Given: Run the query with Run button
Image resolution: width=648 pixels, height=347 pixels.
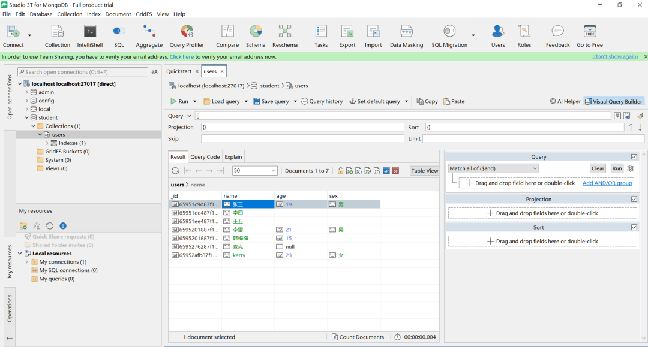Looking at the screenshot, I should coord(179,101).
